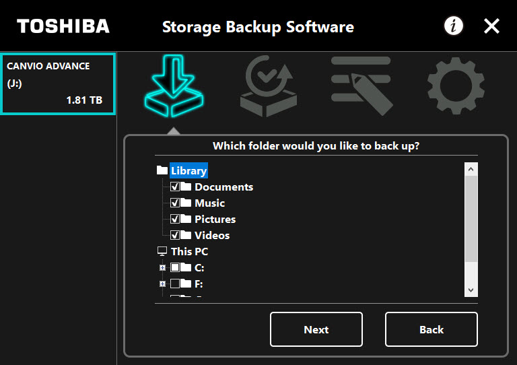517x365 pixels.
Task: Open the edit backup plan pencil icon
Action: pyautogui.click(x=361, y=86)
